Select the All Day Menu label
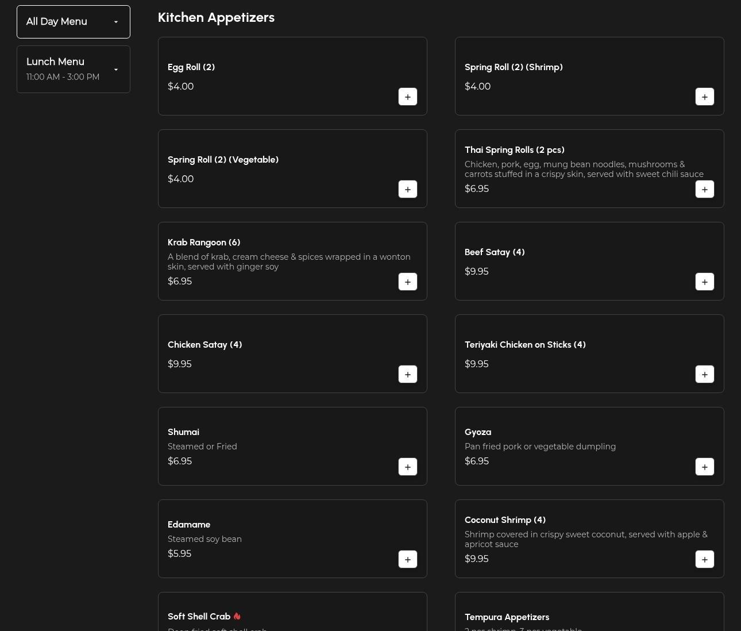Screen dimensions: 741x631 tap(56, 22)
